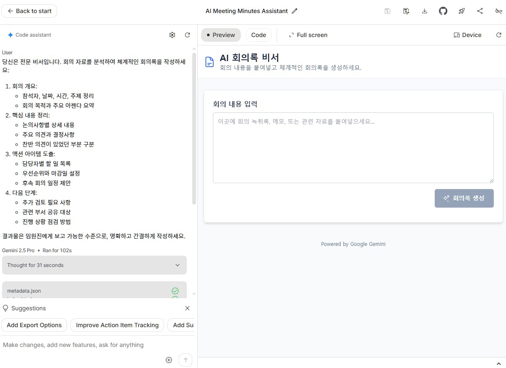Switch to the Code tab
This screenshot has height=368, width=506.
pyautogui.click(x=258, y=35)
